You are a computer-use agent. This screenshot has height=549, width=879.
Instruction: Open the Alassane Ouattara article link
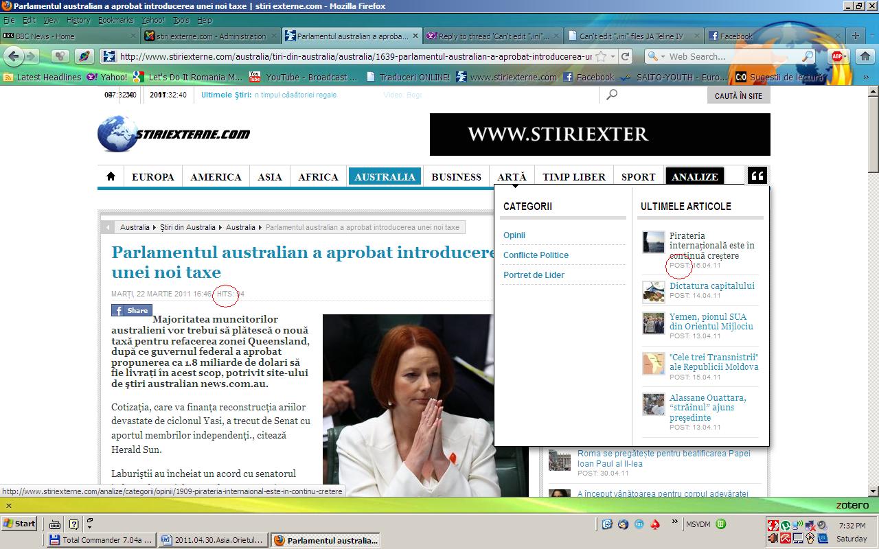(x=708, y=408)
